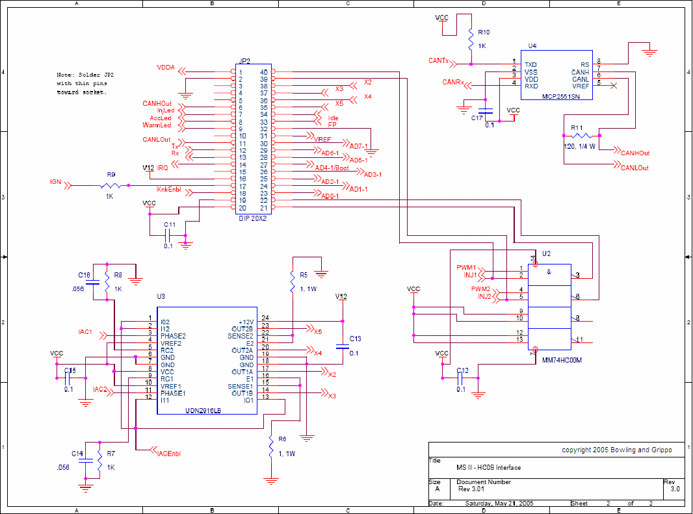This screenshot has height=514, width=693.
Task: Click the MCP2551SN chip body
Action: click(x=556, y=75)
